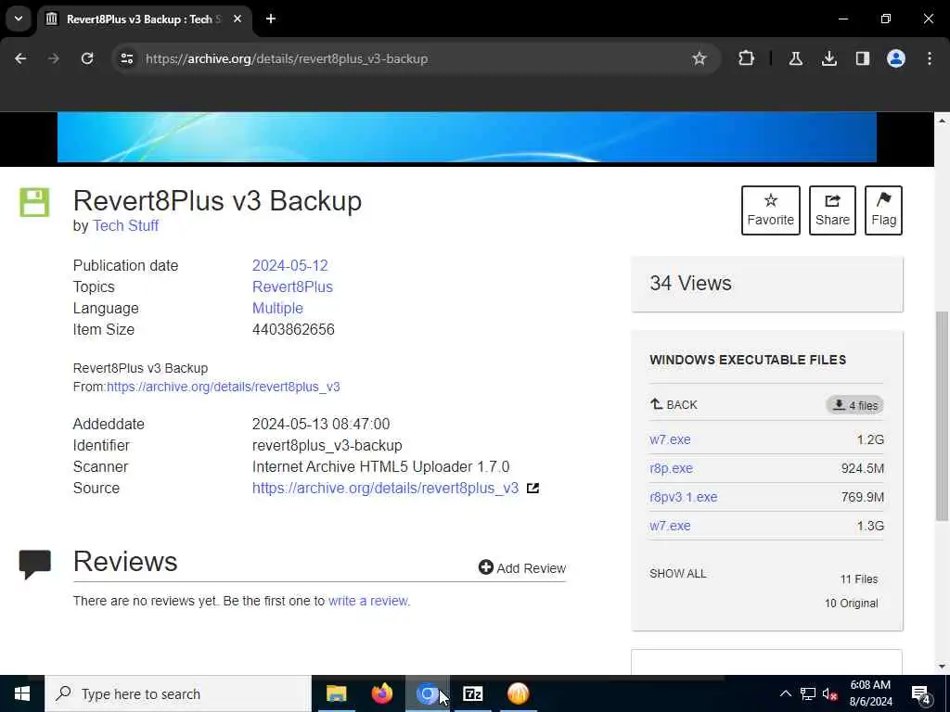Open 7-Zip from the taskbar

[x=472, y=693]
